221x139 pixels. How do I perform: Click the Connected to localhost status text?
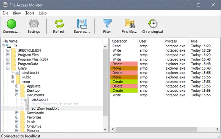click(21, 136)
